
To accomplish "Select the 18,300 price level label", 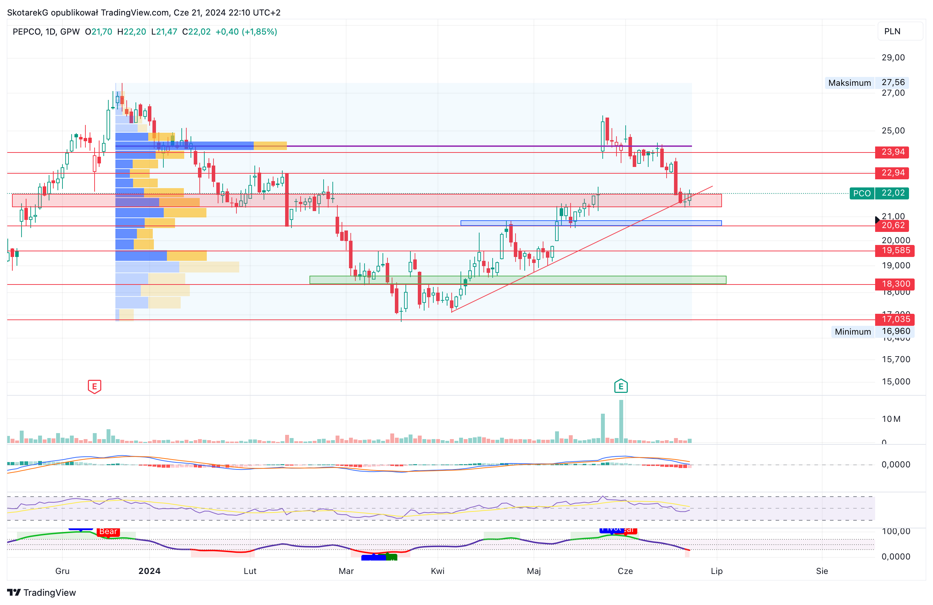I will coord(894,283).
